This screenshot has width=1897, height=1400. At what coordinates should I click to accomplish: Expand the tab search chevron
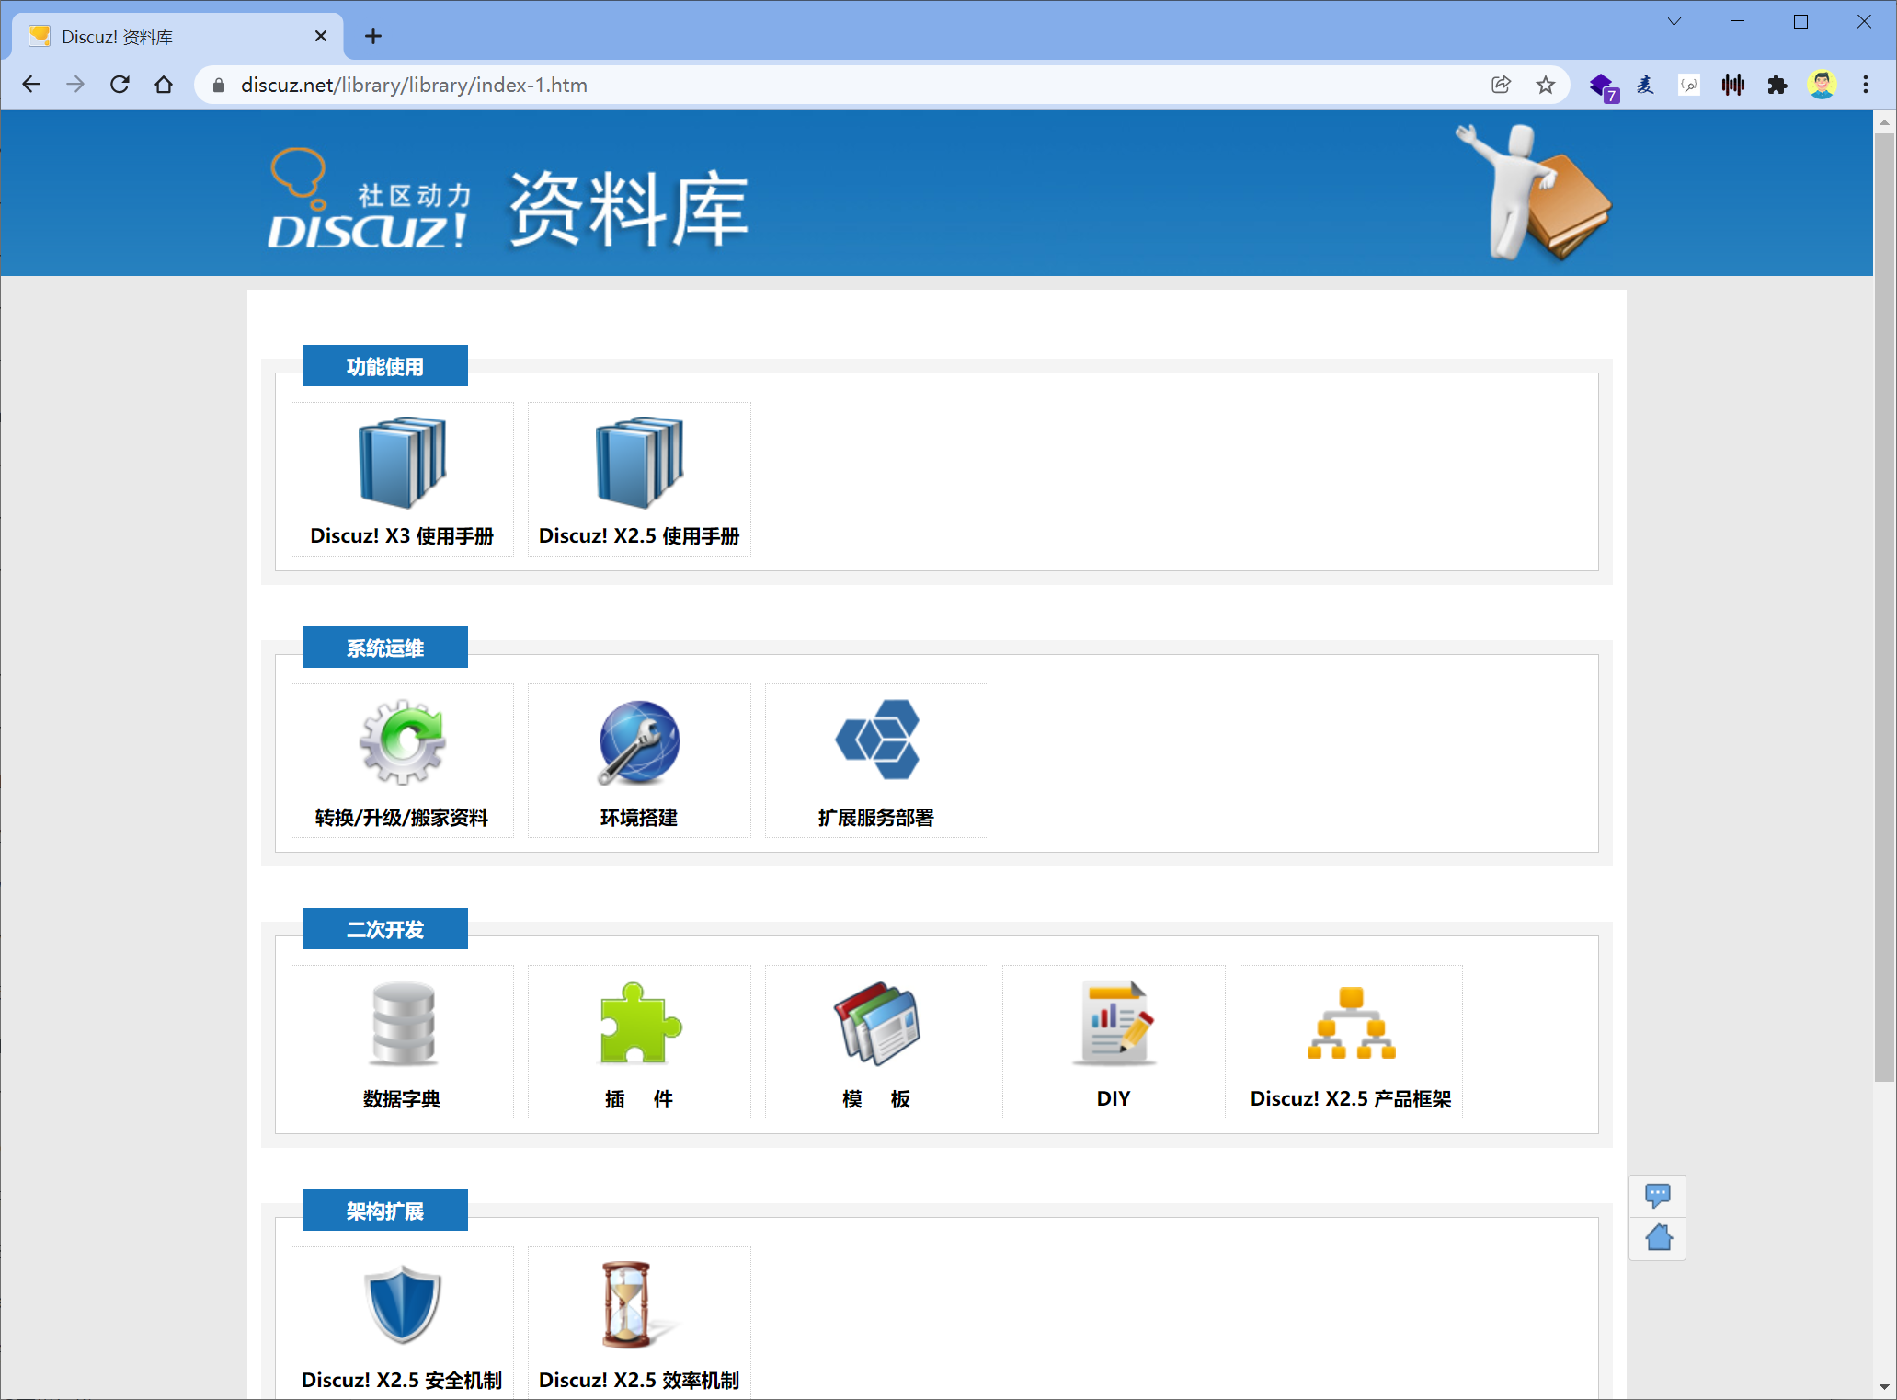tap(1674, 21)
